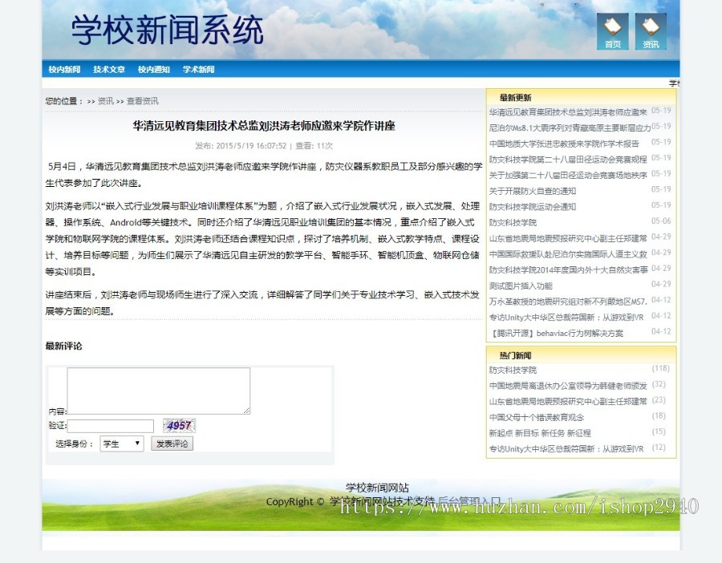Click the 4957 captcha image to refresh
The width and height of the screenshot is (722, 563).
[x=180, y=425]
